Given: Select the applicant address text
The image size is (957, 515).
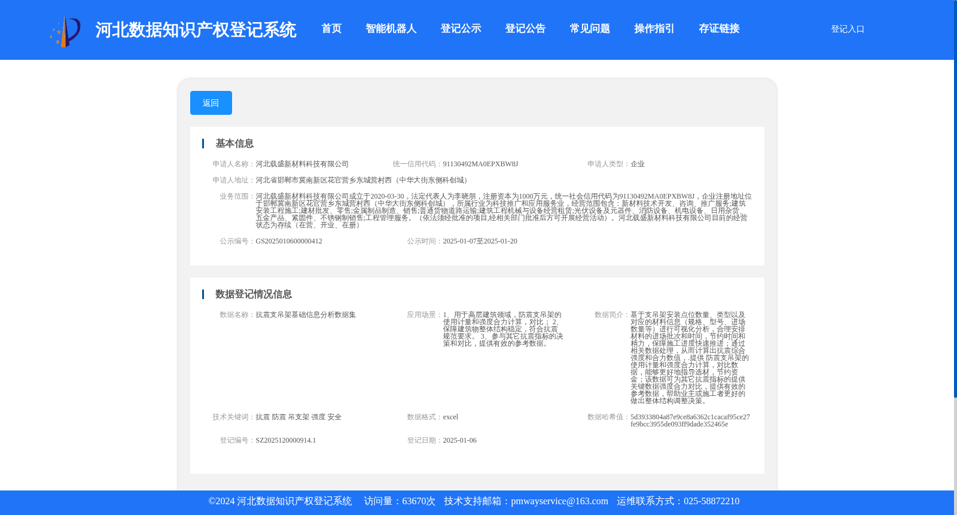Looking at the screenshot, I should [363, 180].
